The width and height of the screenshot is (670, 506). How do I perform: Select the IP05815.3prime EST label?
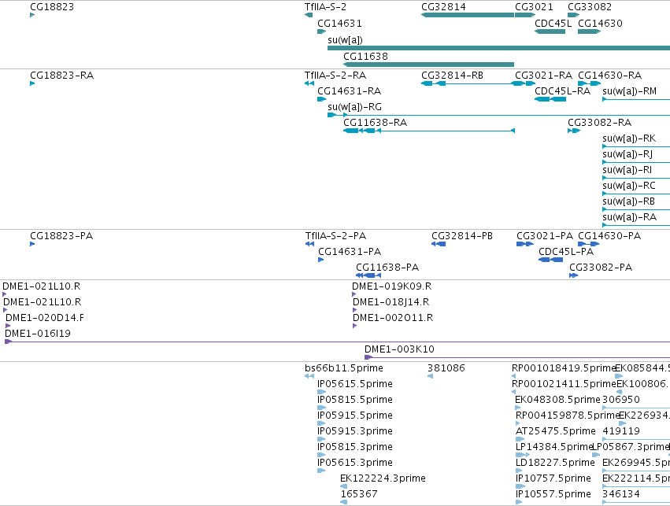[355, 447]
